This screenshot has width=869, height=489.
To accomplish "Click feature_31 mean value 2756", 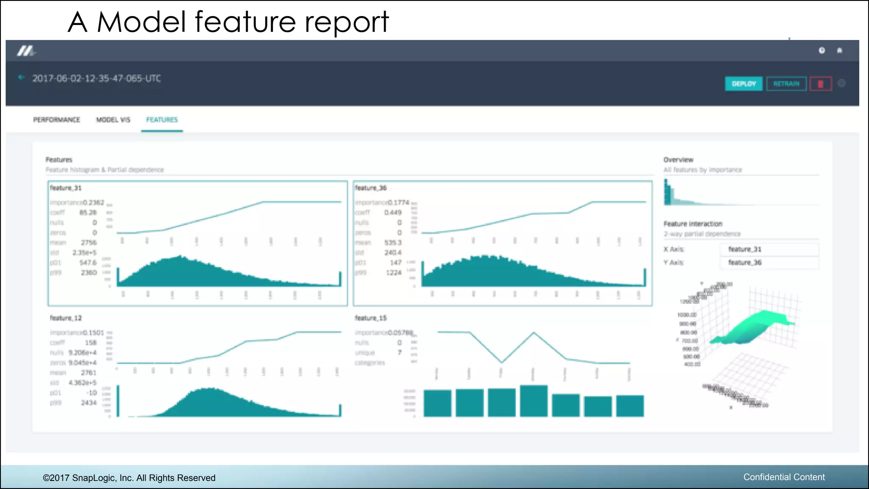I will [x=89, y=242].
